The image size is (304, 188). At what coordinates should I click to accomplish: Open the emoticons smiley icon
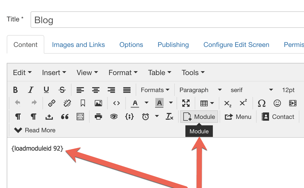pos(277,103)
